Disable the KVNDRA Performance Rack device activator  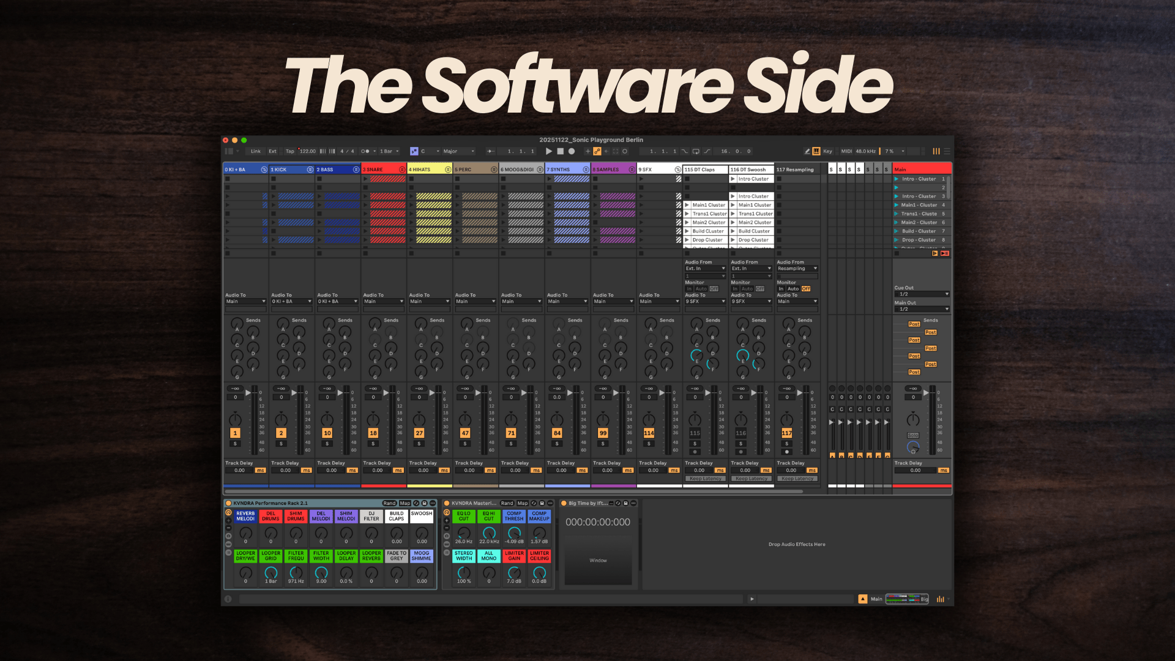(228, 503)
